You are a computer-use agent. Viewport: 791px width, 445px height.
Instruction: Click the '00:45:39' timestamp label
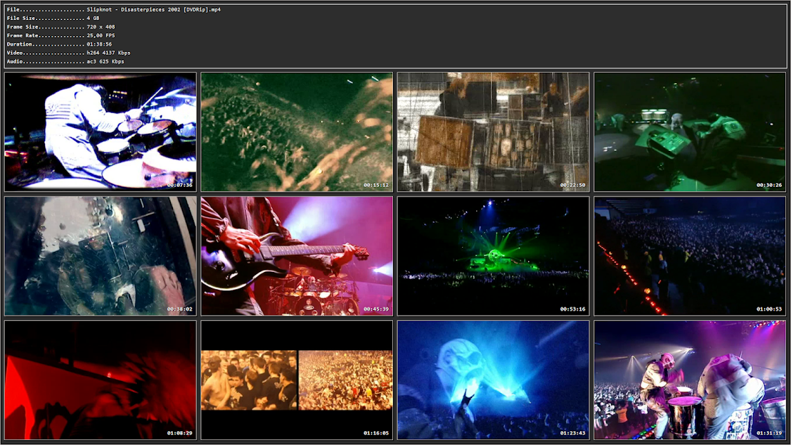(376, 309)
